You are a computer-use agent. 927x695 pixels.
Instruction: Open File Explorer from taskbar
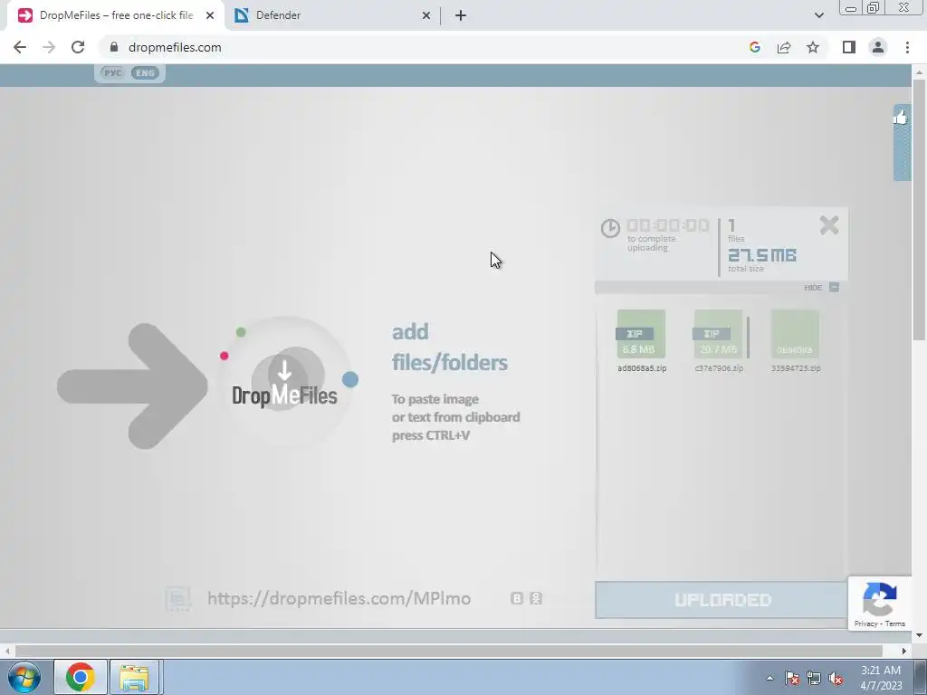pos(134,677)
